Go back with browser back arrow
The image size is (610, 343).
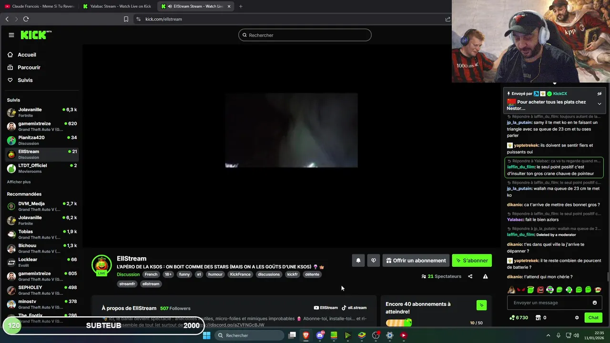7,19
